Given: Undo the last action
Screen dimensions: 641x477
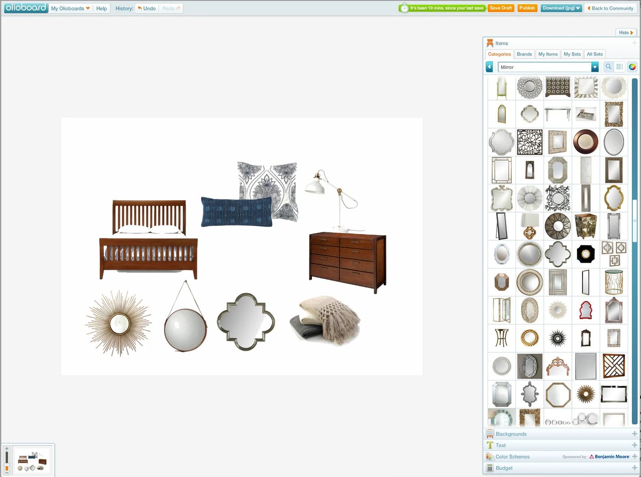Looking at the screenshot, I should (147, 8).
